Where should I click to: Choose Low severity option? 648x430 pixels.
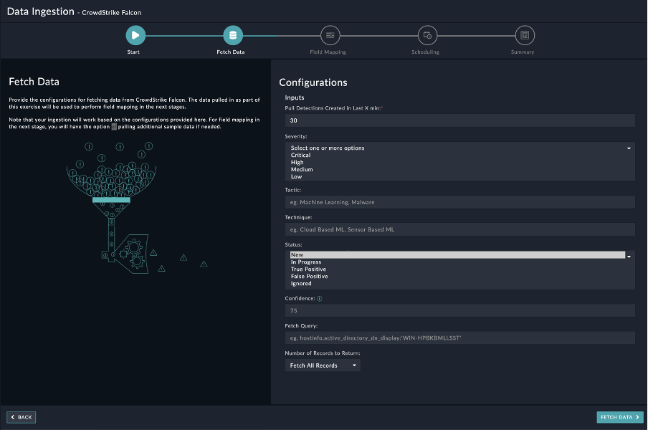pyautogui.click(x=296, y=177)
